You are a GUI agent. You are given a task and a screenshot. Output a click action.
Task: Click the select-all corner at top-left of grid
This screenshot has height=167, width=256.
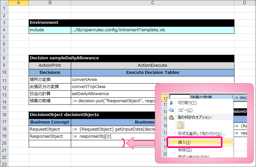4,3
